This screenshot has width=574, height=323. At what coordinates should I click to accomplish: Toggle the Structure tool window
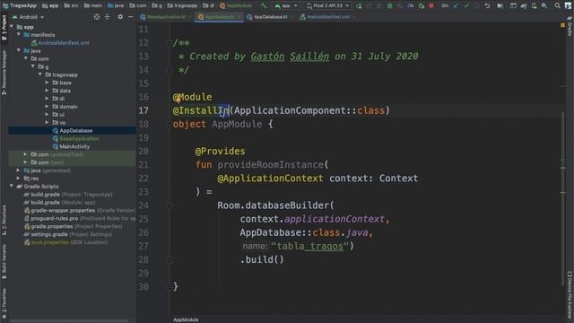[4, 220]
